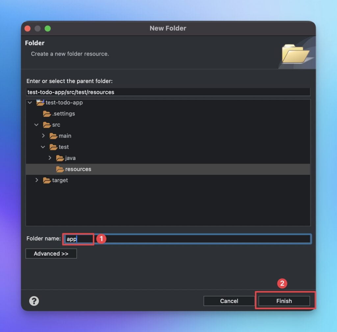Select the test folder label
The image size is (337, 332).
click(x=64, y=147)
